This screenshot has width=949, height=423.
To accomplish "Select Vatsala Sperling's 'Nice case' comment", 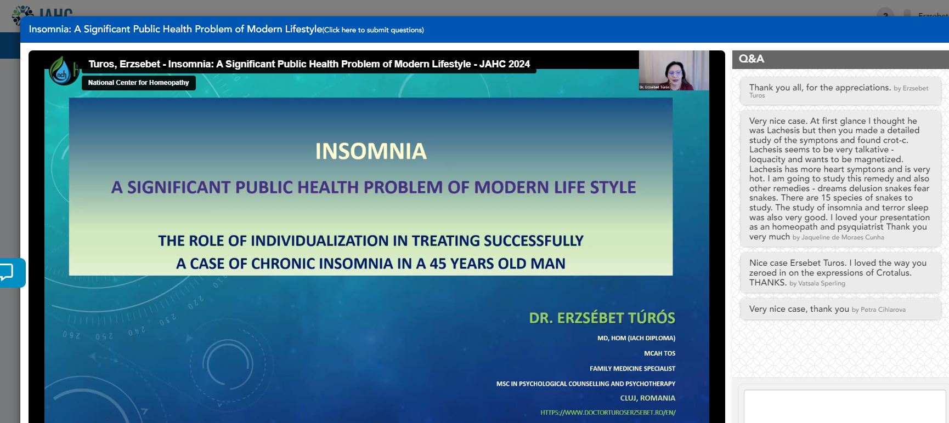I will 839,272.
